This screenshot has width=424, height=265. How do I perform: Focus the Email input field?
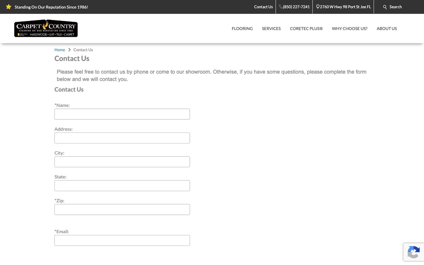pyautogui.click(x=122, y=240)
